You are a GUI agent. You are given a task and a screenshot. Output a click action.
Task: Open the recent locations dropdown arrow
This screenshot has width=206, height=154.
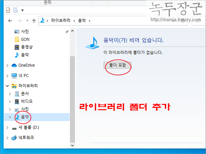point(27,21)
